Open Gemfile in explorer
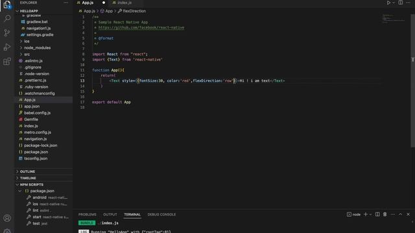The width and height of the screenshot is (415, 233). [x=30, y=119]
